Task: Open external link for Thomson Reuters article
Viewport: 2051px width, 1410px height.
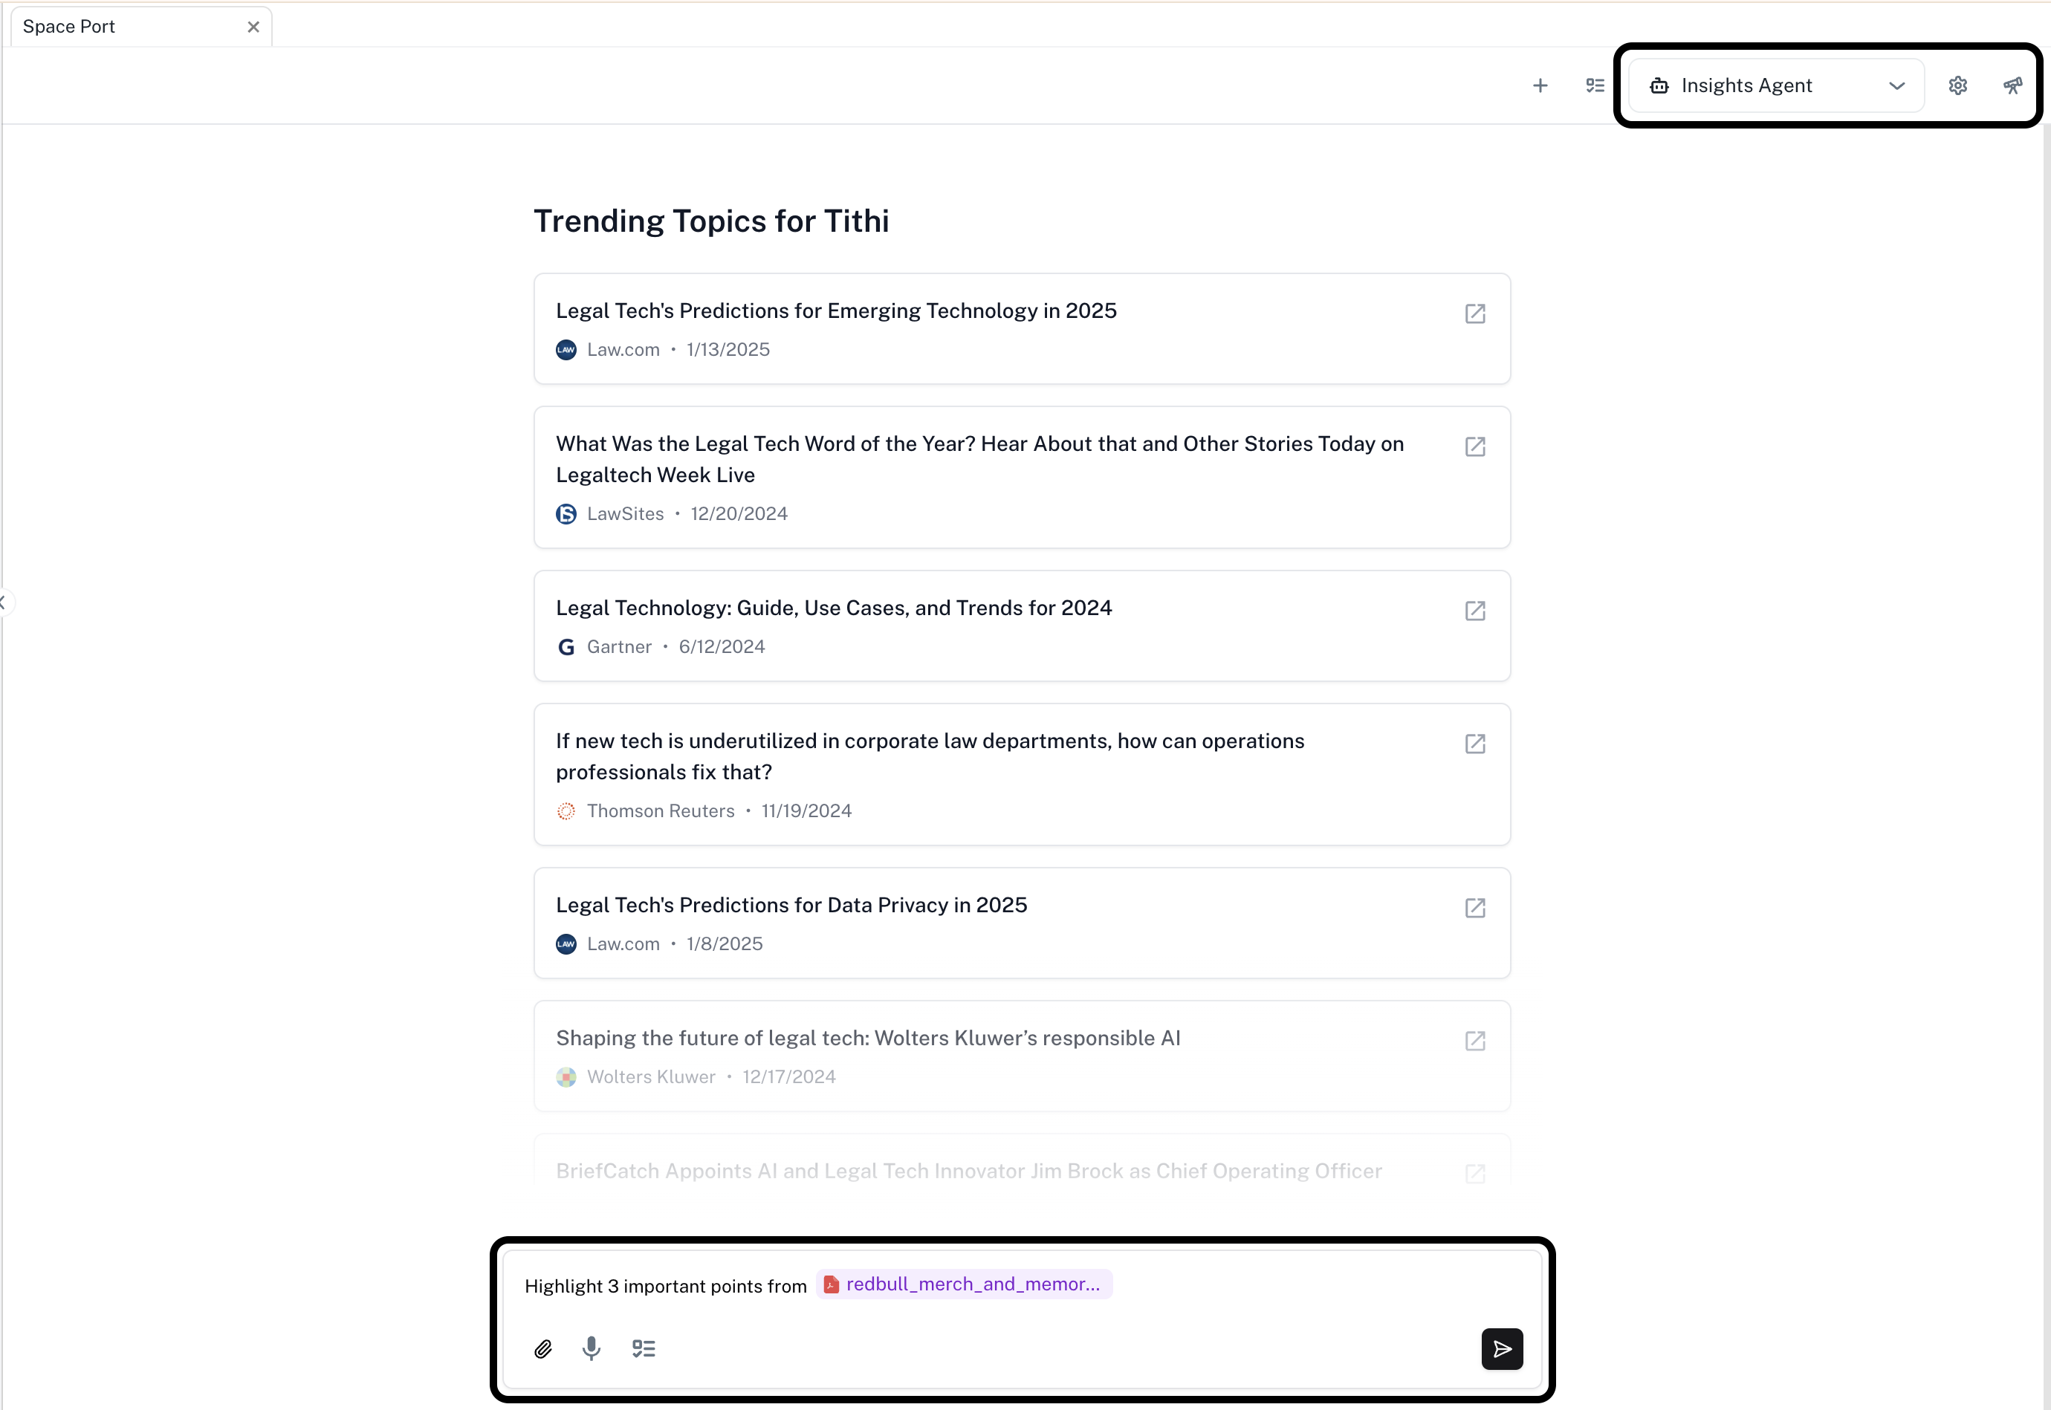Action: point(1475,744)
